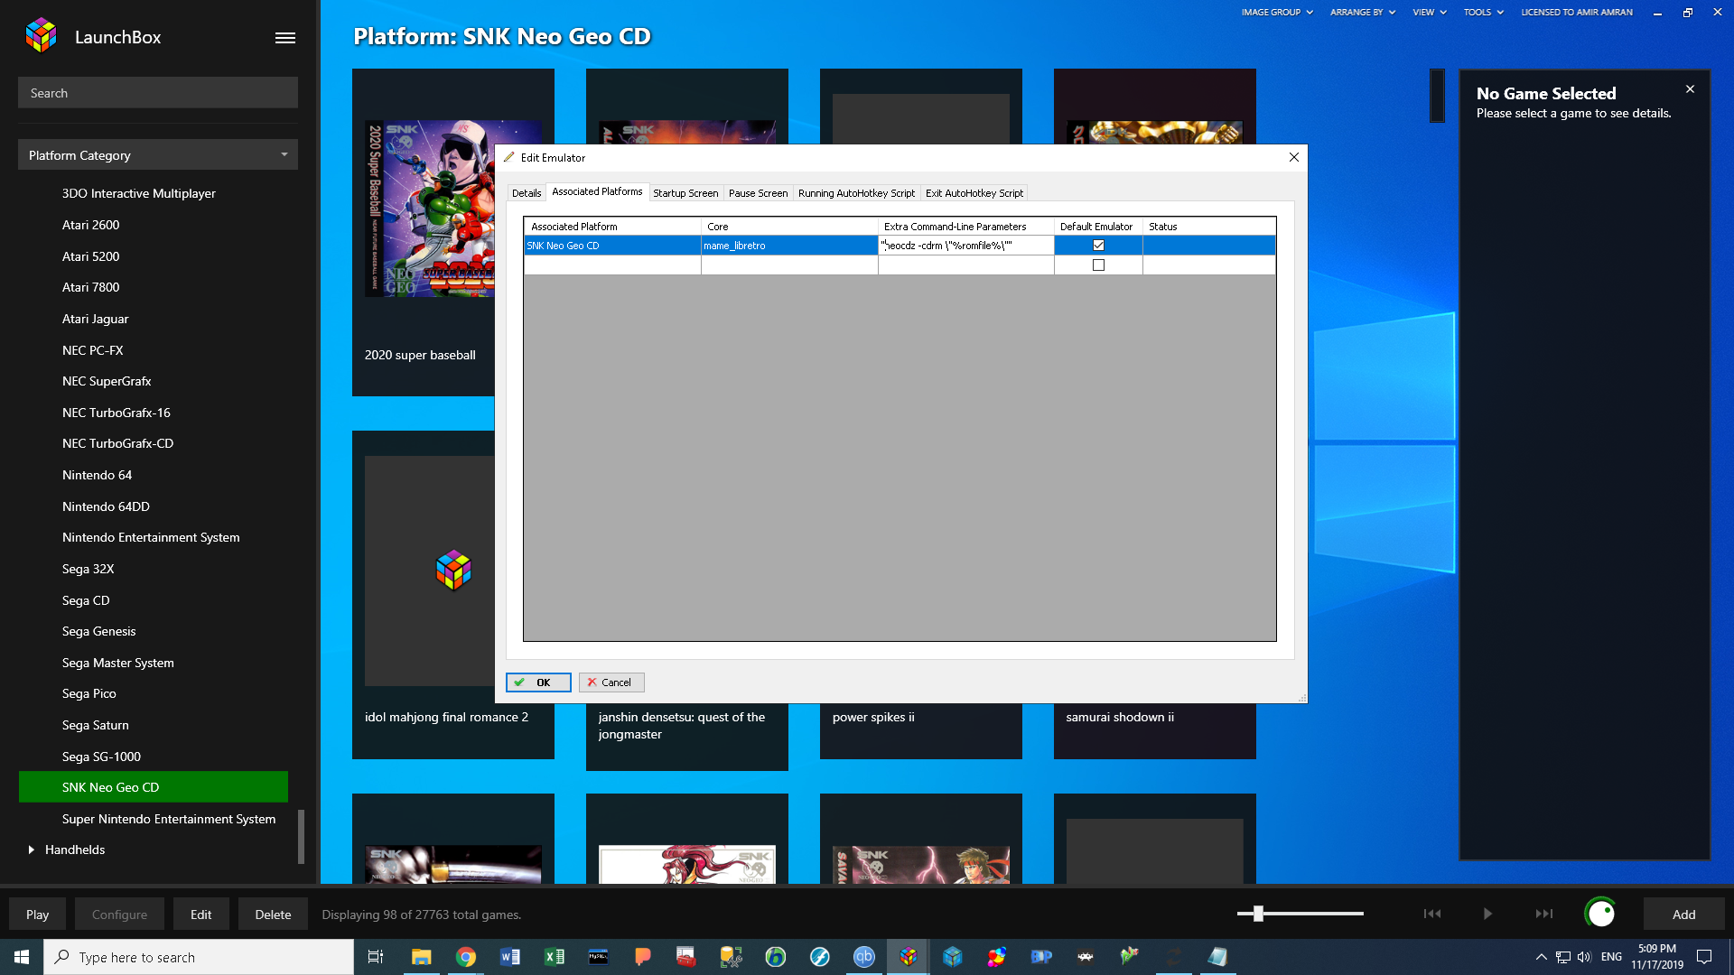This screenshot has width=1734, height=975.
Task: Switch to the Startup Screen tab
Action: (685, 193)
